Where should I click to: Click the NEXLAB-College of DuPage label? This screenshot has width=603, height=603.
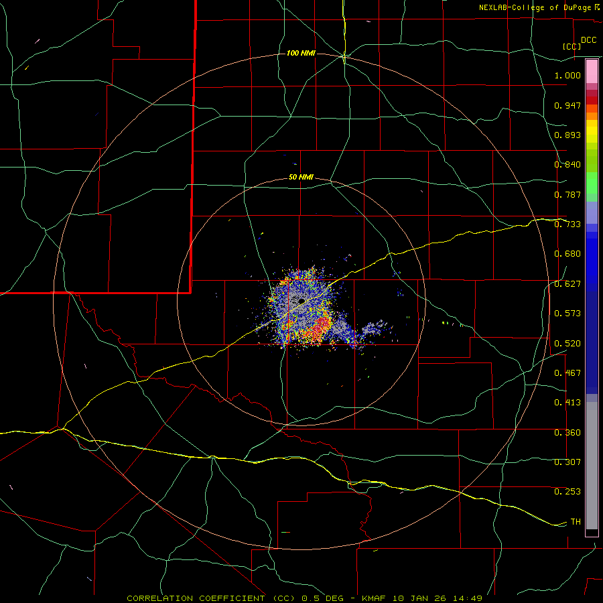coord(535,7)
